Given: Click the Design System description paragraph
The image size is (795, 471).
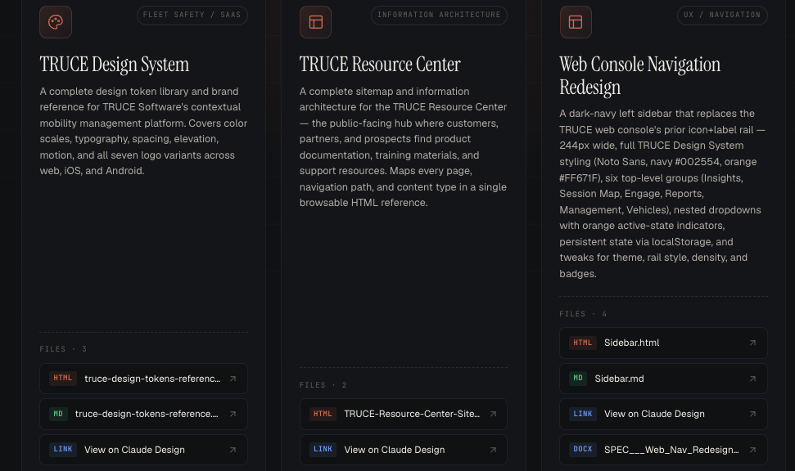Looking at the screenshot, I should (x=143, y=131).
